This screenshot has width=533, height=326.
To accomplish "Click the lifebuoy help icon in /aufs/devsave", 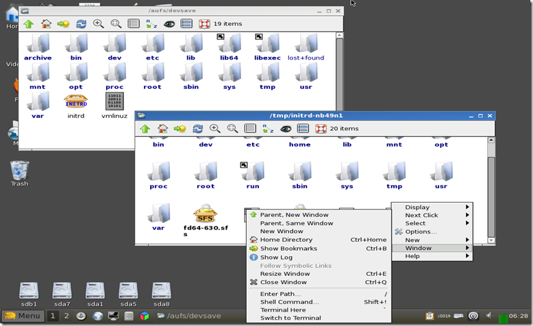I will point(204,24).
